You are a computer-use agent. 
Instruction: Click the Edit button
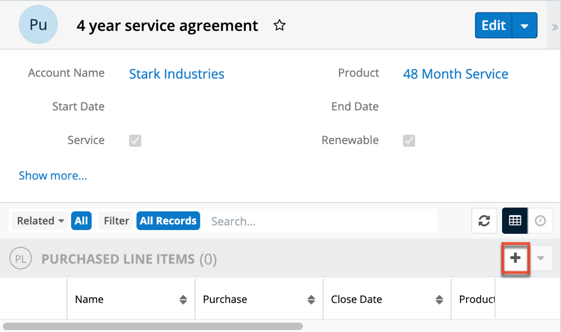coord(494,26)
